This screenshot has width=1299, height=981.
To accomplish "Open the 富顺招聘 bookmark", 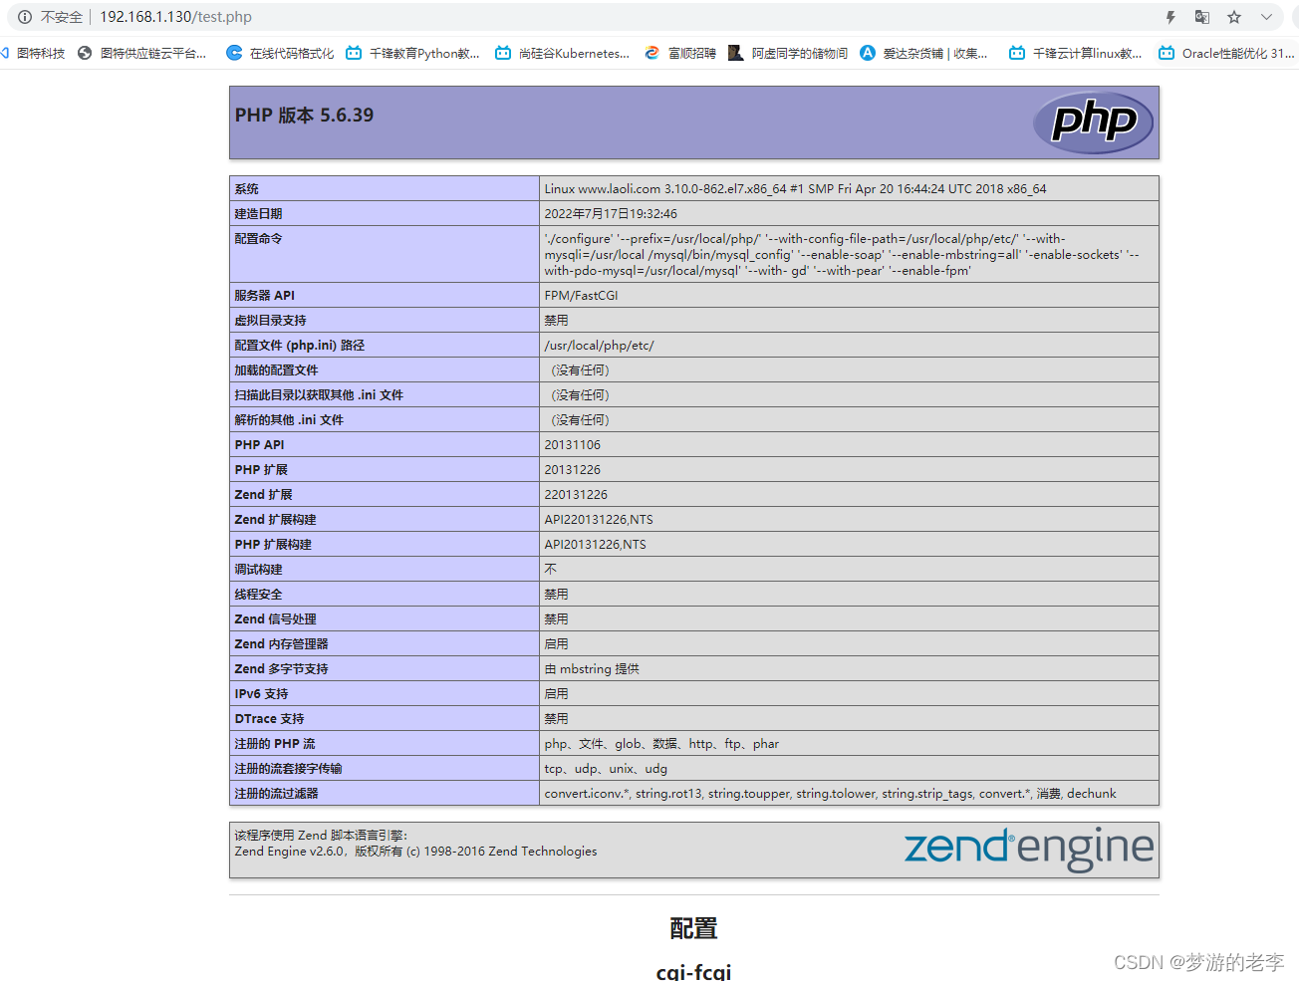I will point(680,53).
